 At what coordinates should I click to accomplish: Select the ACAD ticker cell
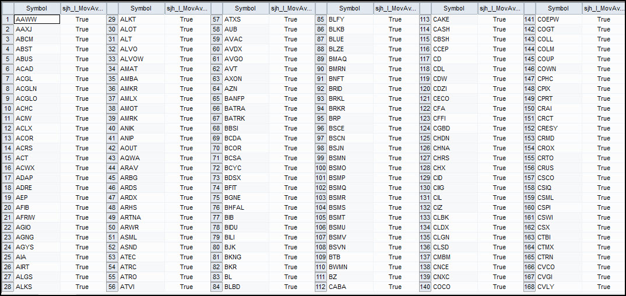point(37,69)
